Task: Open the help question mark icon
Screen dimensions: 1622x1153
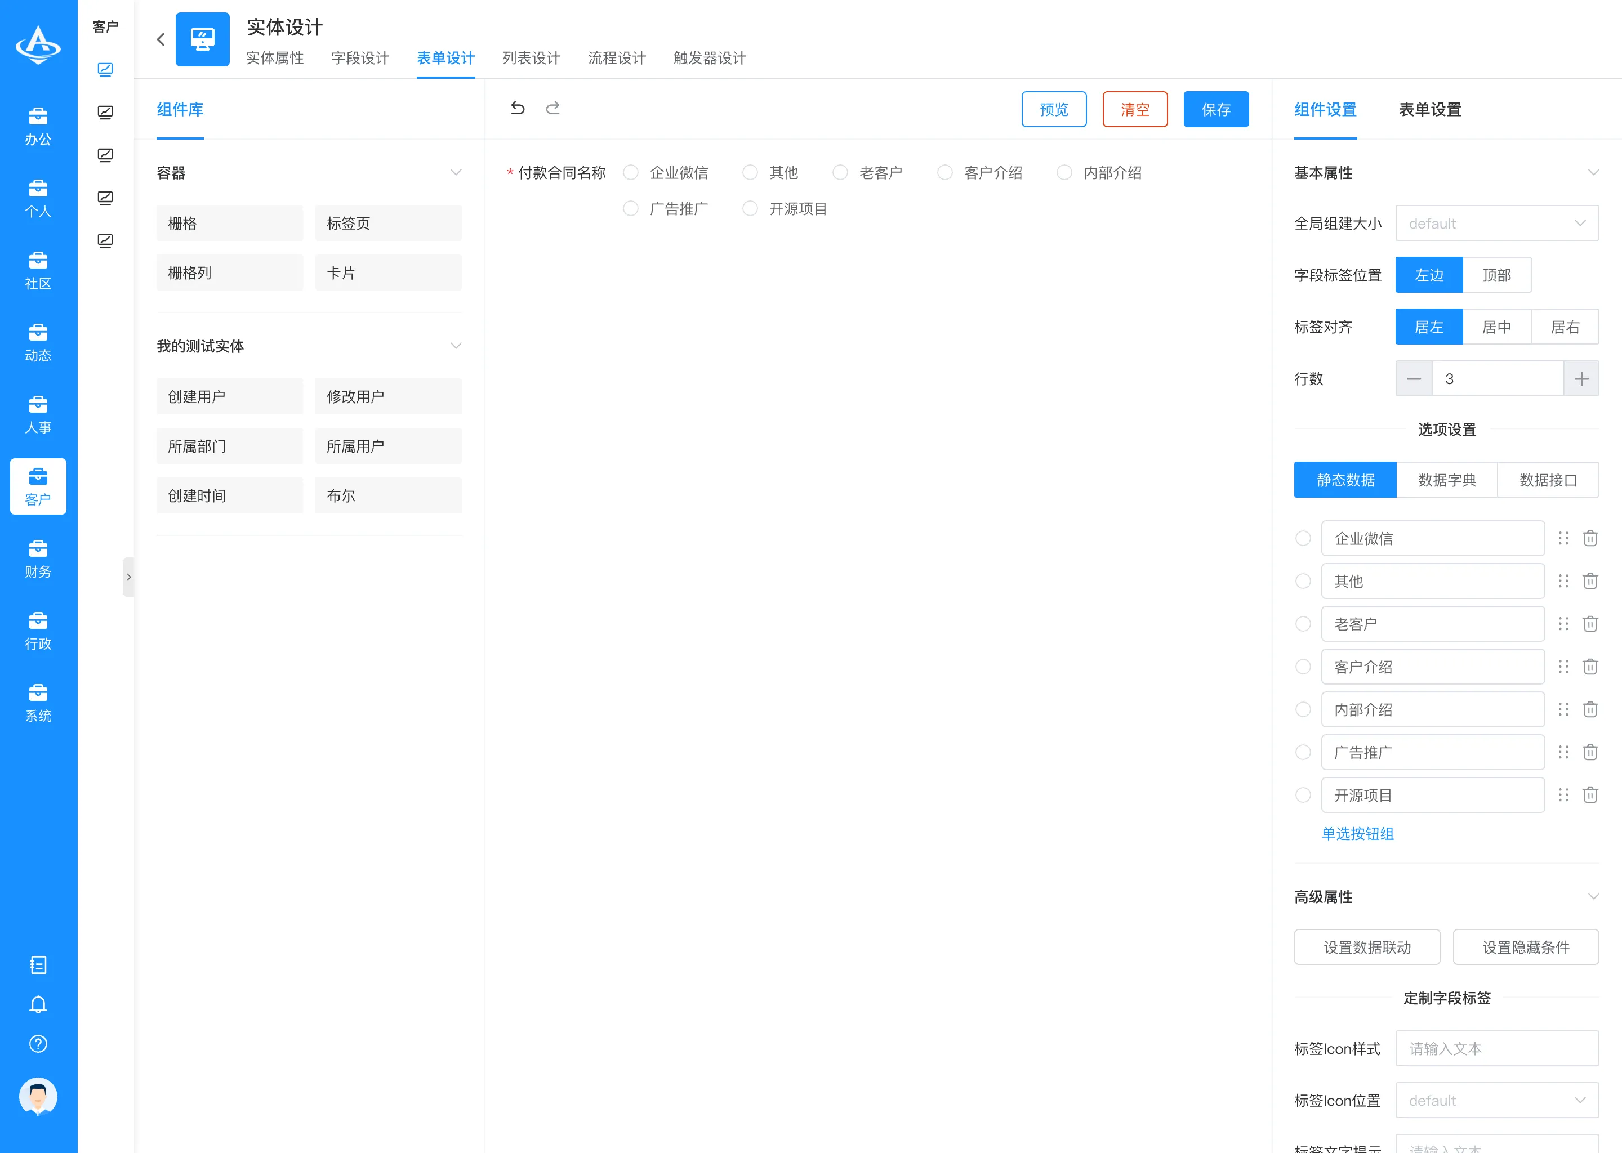Action: 38,1044
